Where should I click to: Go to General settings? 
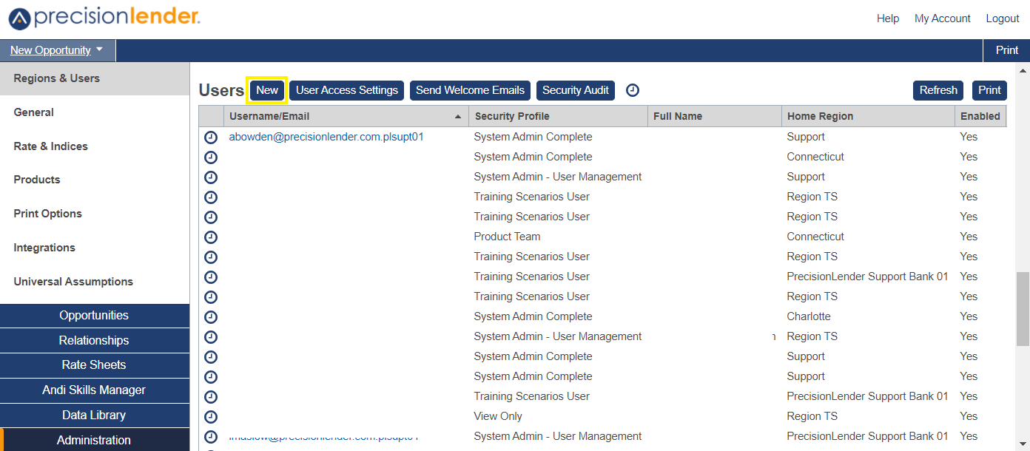pyautogui.click(x=95, y=112)
